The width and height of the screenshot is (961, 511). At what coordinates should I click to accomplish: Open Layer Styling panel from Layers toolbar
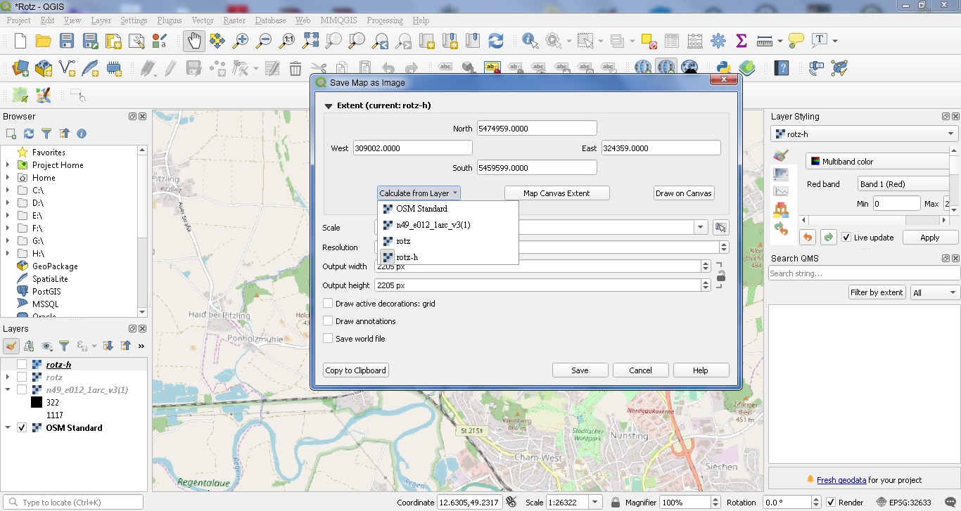tap(11, 346)
